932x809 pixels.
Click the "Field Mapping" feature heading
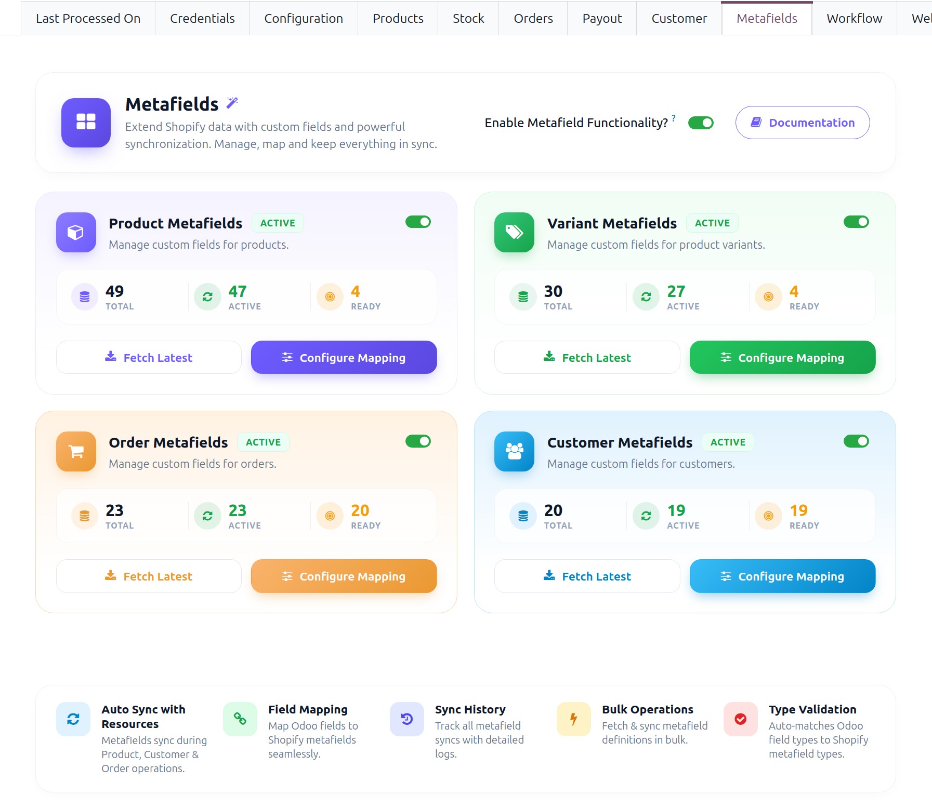click(308, 709)
